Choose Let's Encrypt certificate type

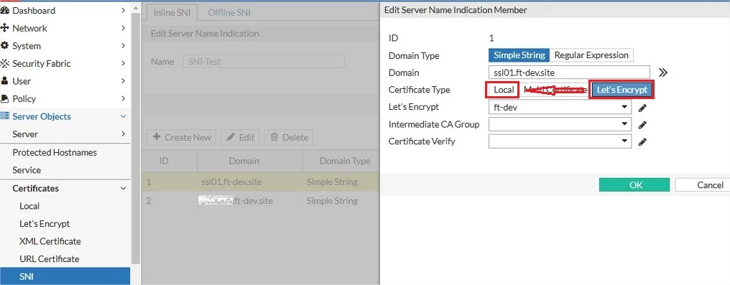pyautogui.click(x=622, y=90)
